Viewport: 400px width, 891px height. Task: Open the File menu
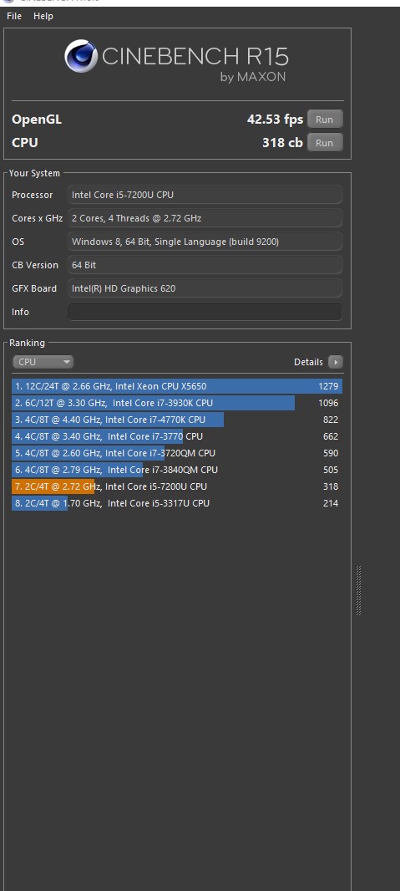[14, 16]
